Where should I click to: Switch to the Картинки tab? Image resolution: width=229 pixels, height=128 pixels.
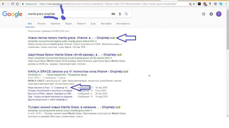(55, 24)
